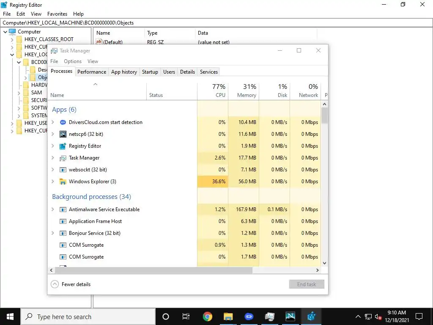Screen dimensions: 433x325
Task: Click the Registry Editor address bar
Action: (216, 23)
